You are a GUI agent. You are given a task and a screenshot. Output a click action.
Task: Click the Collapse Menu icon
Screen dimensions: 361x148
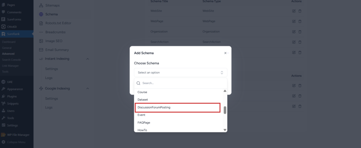(3, 142)
